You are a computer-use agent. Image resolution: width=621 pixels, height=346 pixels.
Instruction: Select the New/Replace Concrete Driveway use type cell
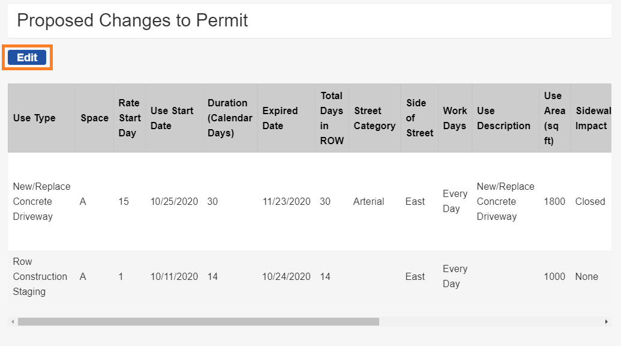[41, 202]
